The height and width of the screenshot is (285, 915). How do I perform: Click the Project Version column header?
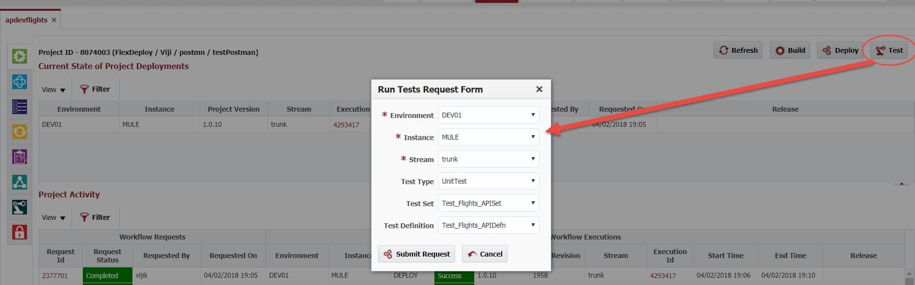point(233,109)
